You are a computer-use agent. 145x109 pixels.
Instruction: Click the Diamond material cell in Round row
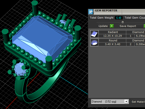[x=136, y=41]
